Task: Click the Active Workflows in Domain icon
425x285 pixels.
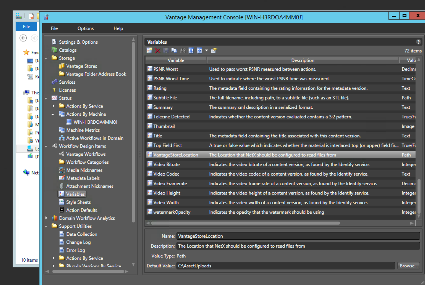Action: click(62, 138)
